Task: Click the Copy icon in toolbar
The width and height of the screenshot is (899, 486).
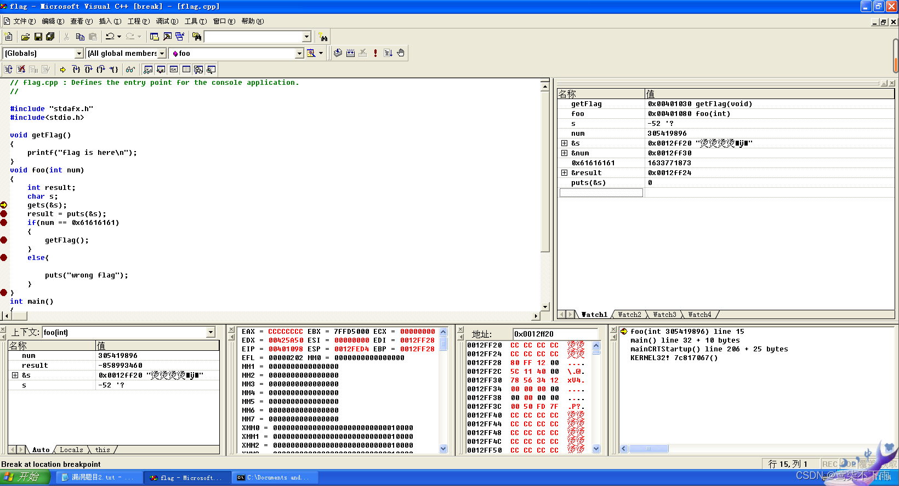Action: coord(80,37)
